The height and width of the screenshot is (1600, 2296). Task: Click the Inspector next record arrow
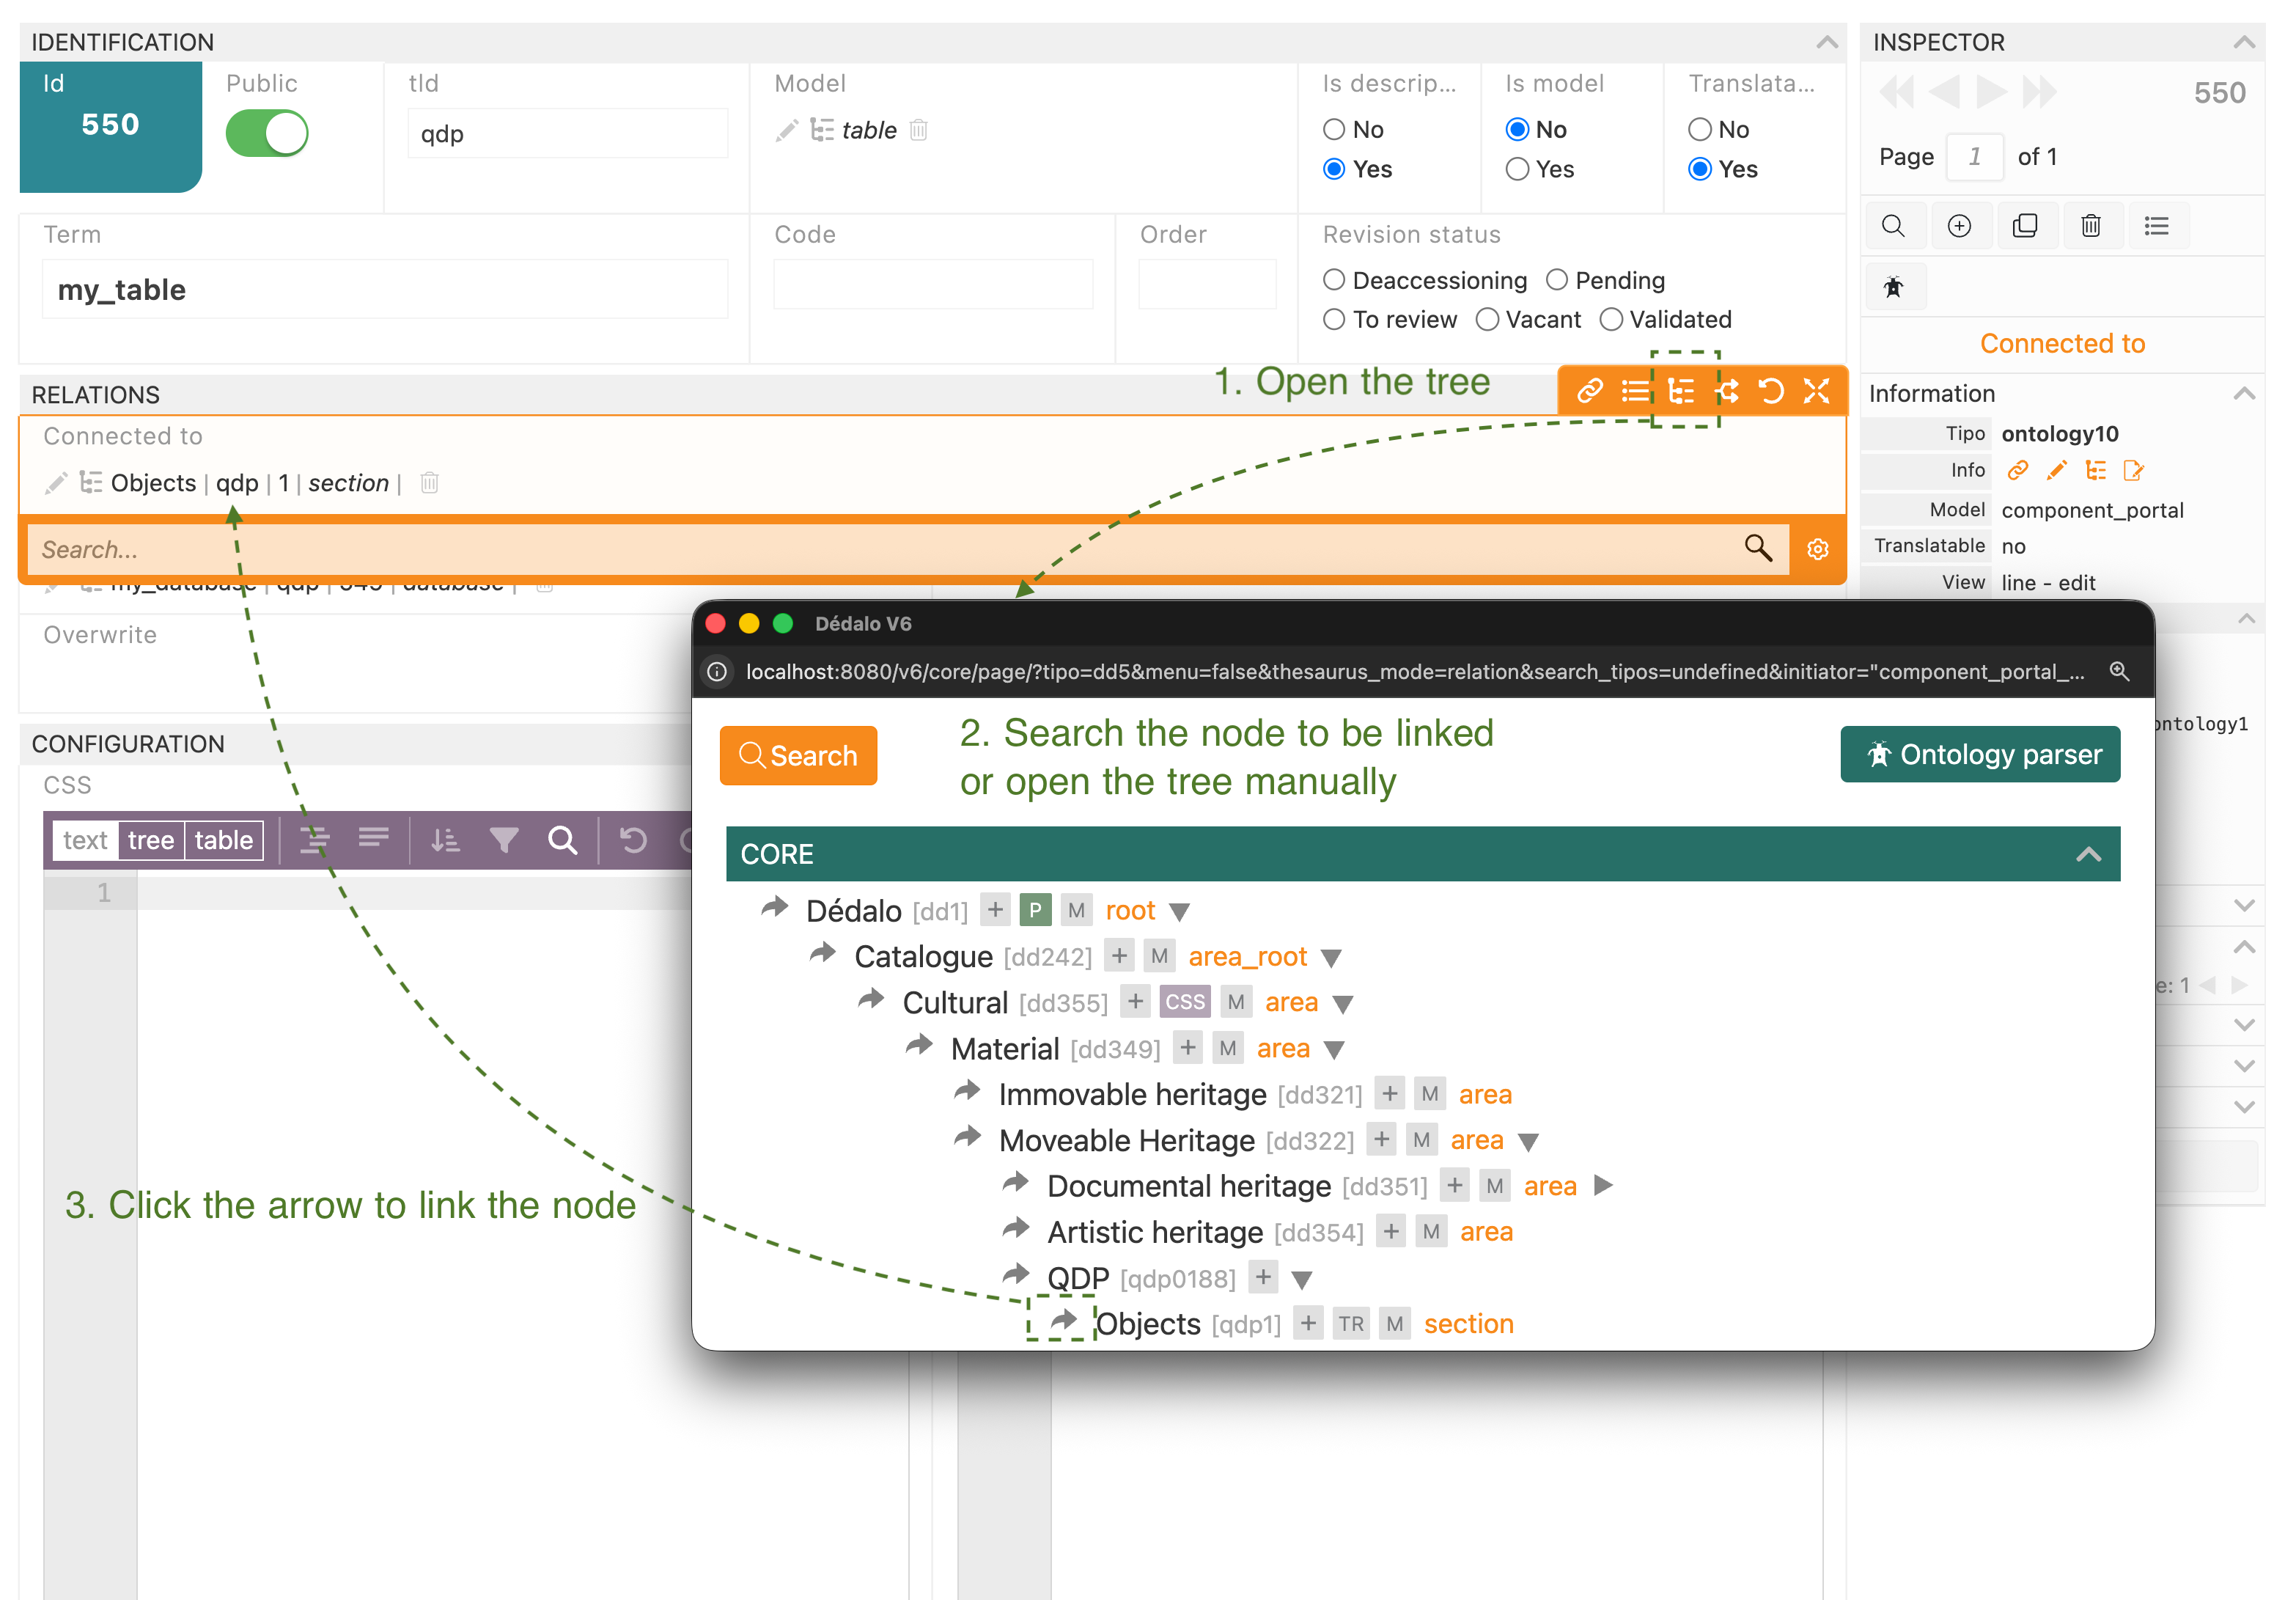[x=1991, y=92]
